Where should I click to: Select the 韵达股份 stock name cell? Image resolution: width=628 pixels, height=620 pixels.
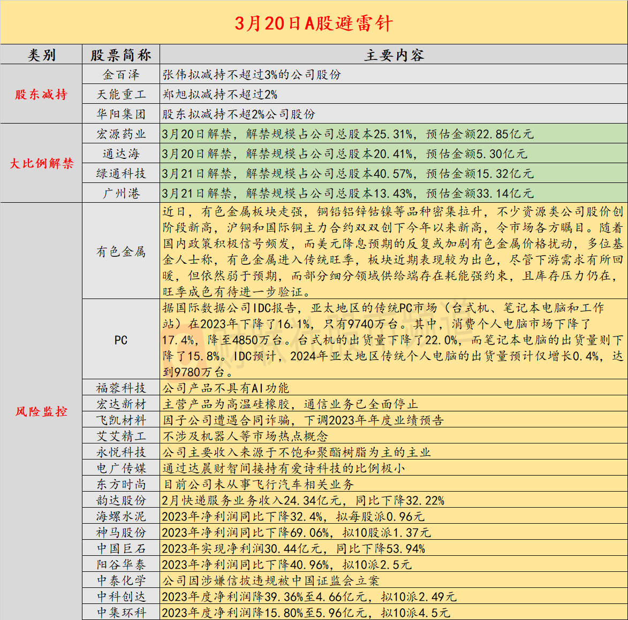(121, 500)
